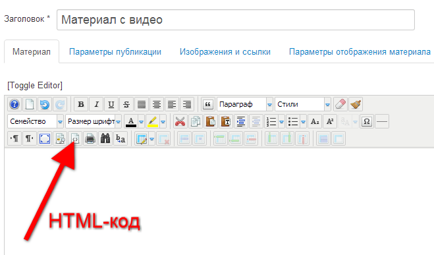Open the Параметры публикации tab

click(115, 52)
